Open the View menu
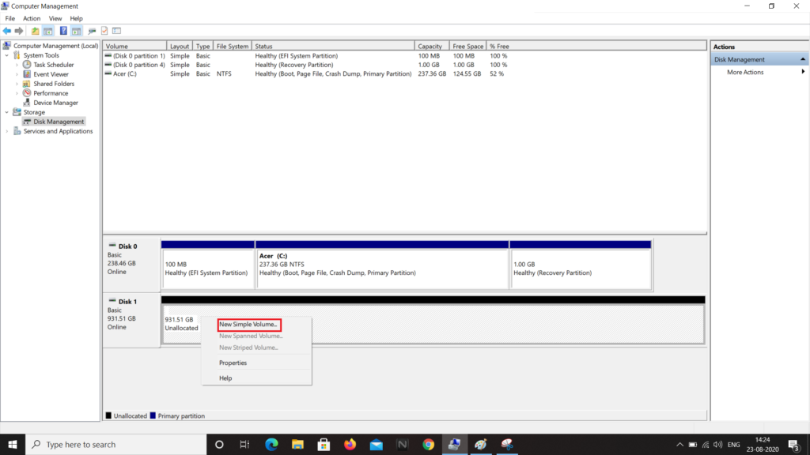Image resolution: width=810 pixels, height=455 pixels. [x=55, y=18]
